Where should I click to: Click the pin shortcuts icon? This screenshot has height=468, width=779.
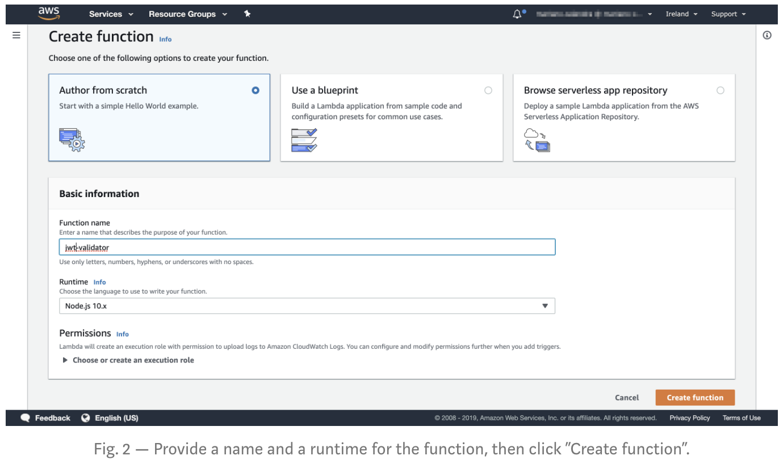point(247,14)
